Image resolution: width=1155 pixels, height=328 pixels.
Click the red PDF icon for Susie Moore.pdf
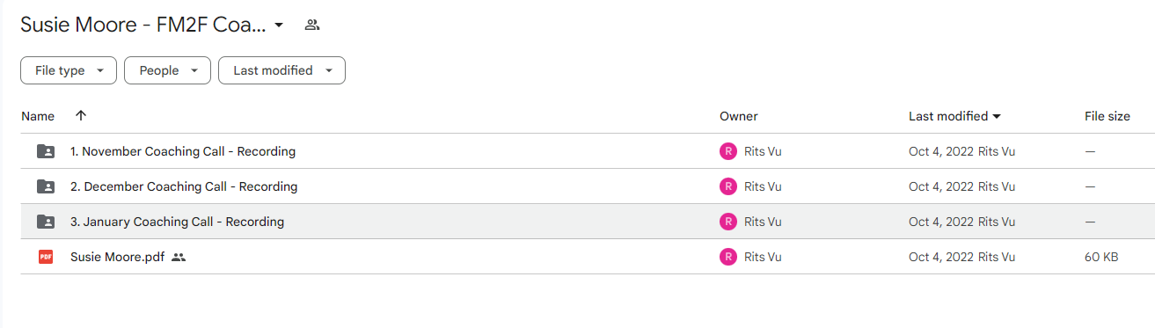point(46,257)
